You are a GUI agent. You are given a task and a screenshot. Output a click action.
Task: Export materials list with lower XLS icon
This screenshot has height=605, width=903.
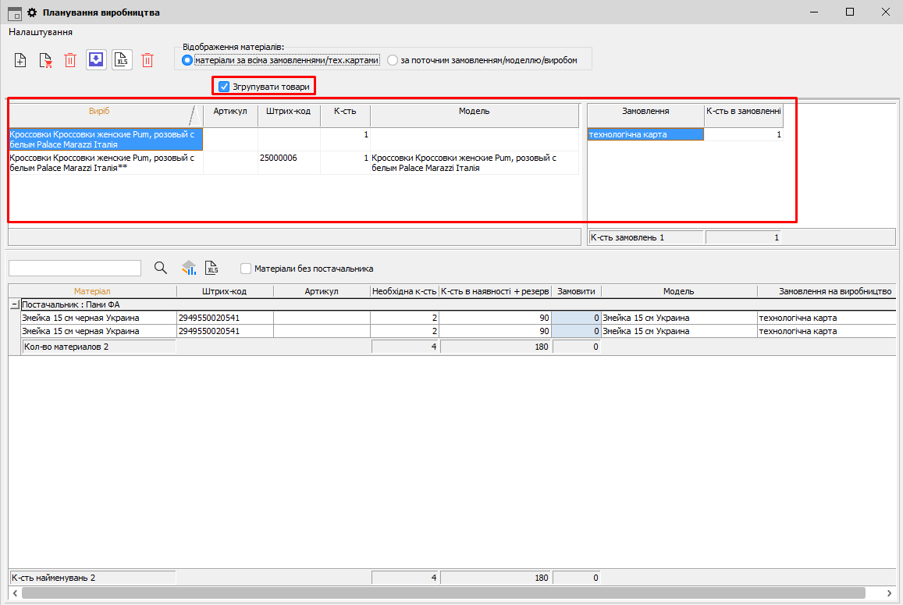point(212,268)
